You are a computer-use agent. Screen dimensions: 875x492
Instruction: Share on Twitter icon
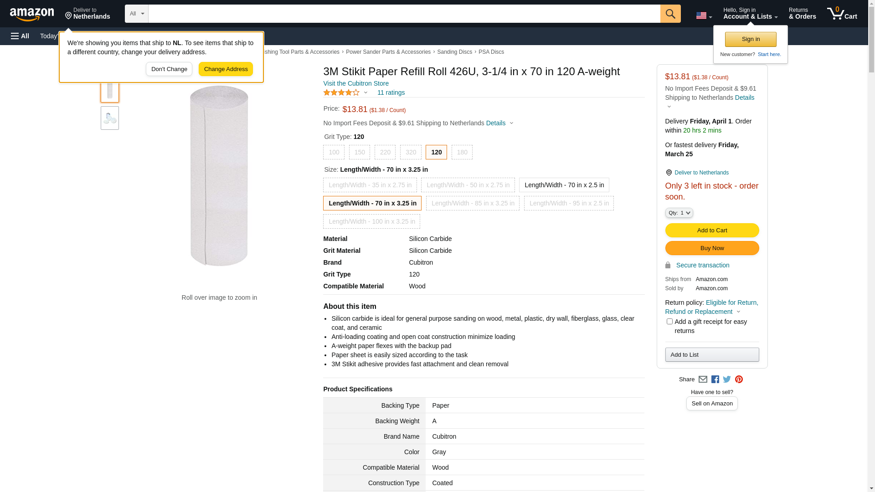click(x=727, y=379)
